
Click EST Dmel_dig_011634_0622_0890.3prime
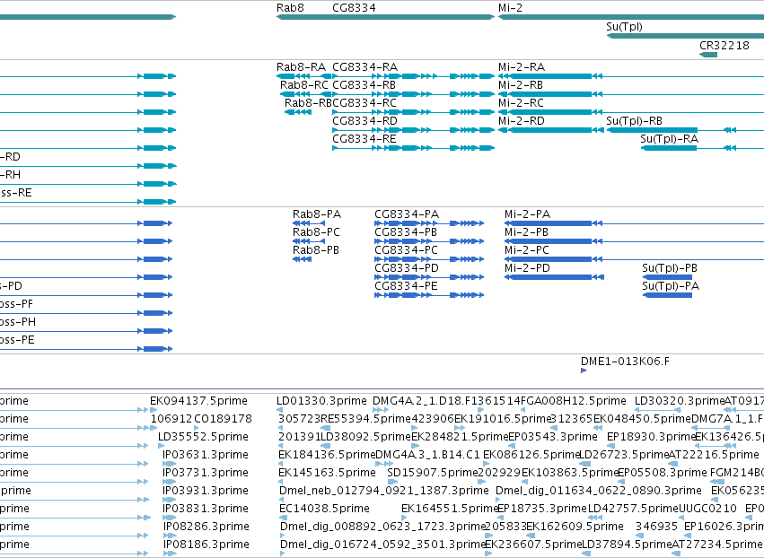(599, 491)
